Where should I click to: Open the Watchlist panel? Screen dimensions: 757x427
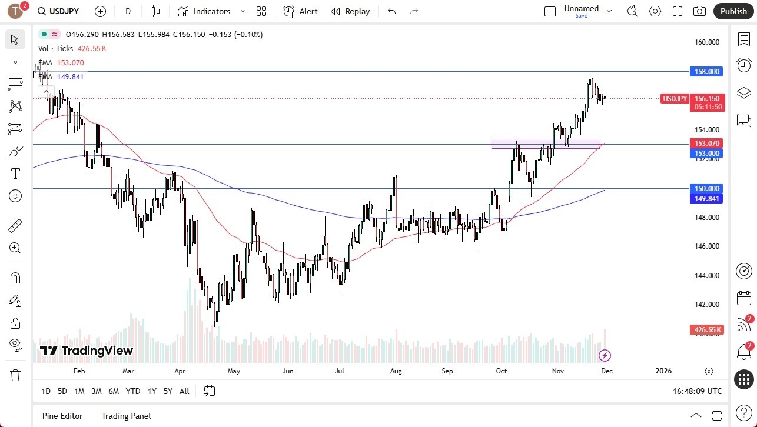coord(743,38)
